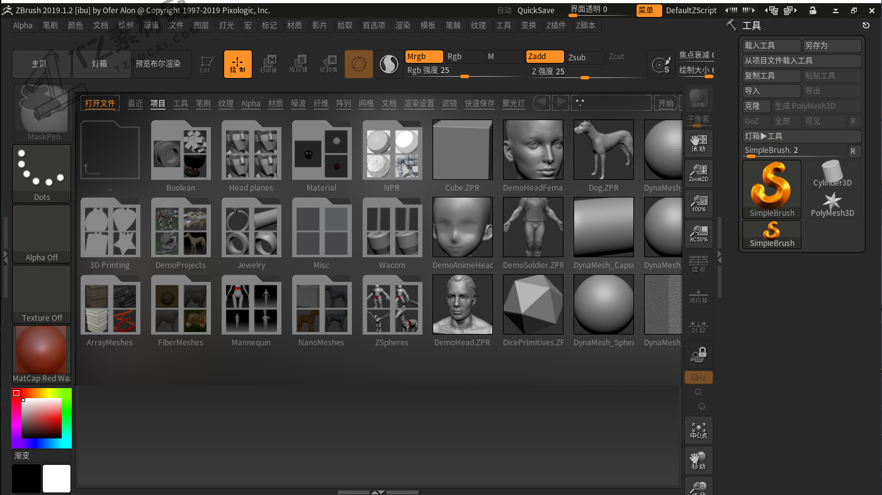
Task: Open the Dots stroke selector
Action: [42, 174]
